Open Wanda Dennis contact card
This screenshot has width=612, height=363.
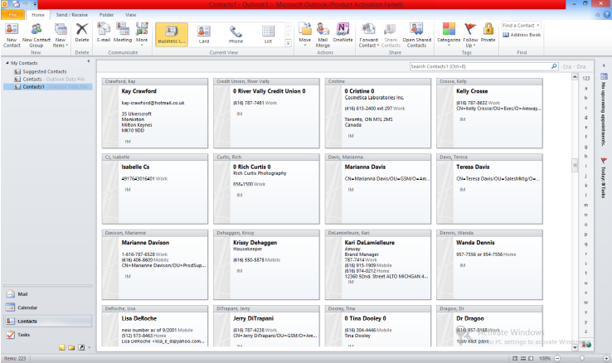[x=489, y=264]
